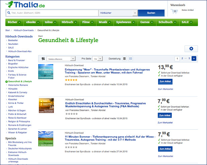Focus the title, author, ISBN search field
This screenshot has width=207, height=165.
click(x=52, y=13)
